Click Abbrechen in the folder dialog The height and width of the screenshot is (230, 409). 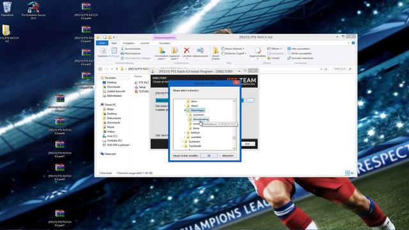point(228,156)
